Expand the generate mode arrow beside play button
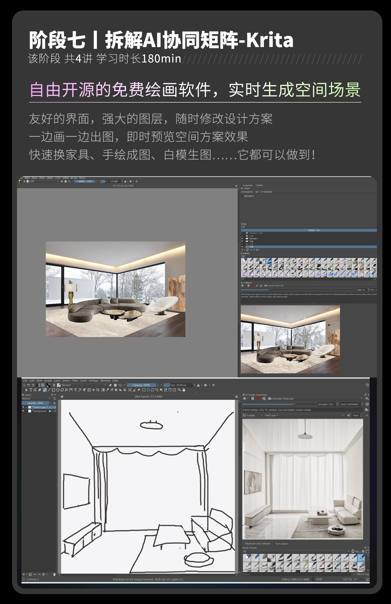Screen dimensions: 391x604 click(248, 399)
